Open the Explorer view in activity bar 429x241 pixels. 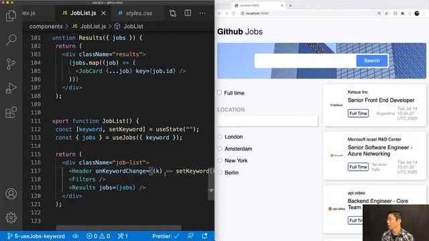[x=11, y=15]
